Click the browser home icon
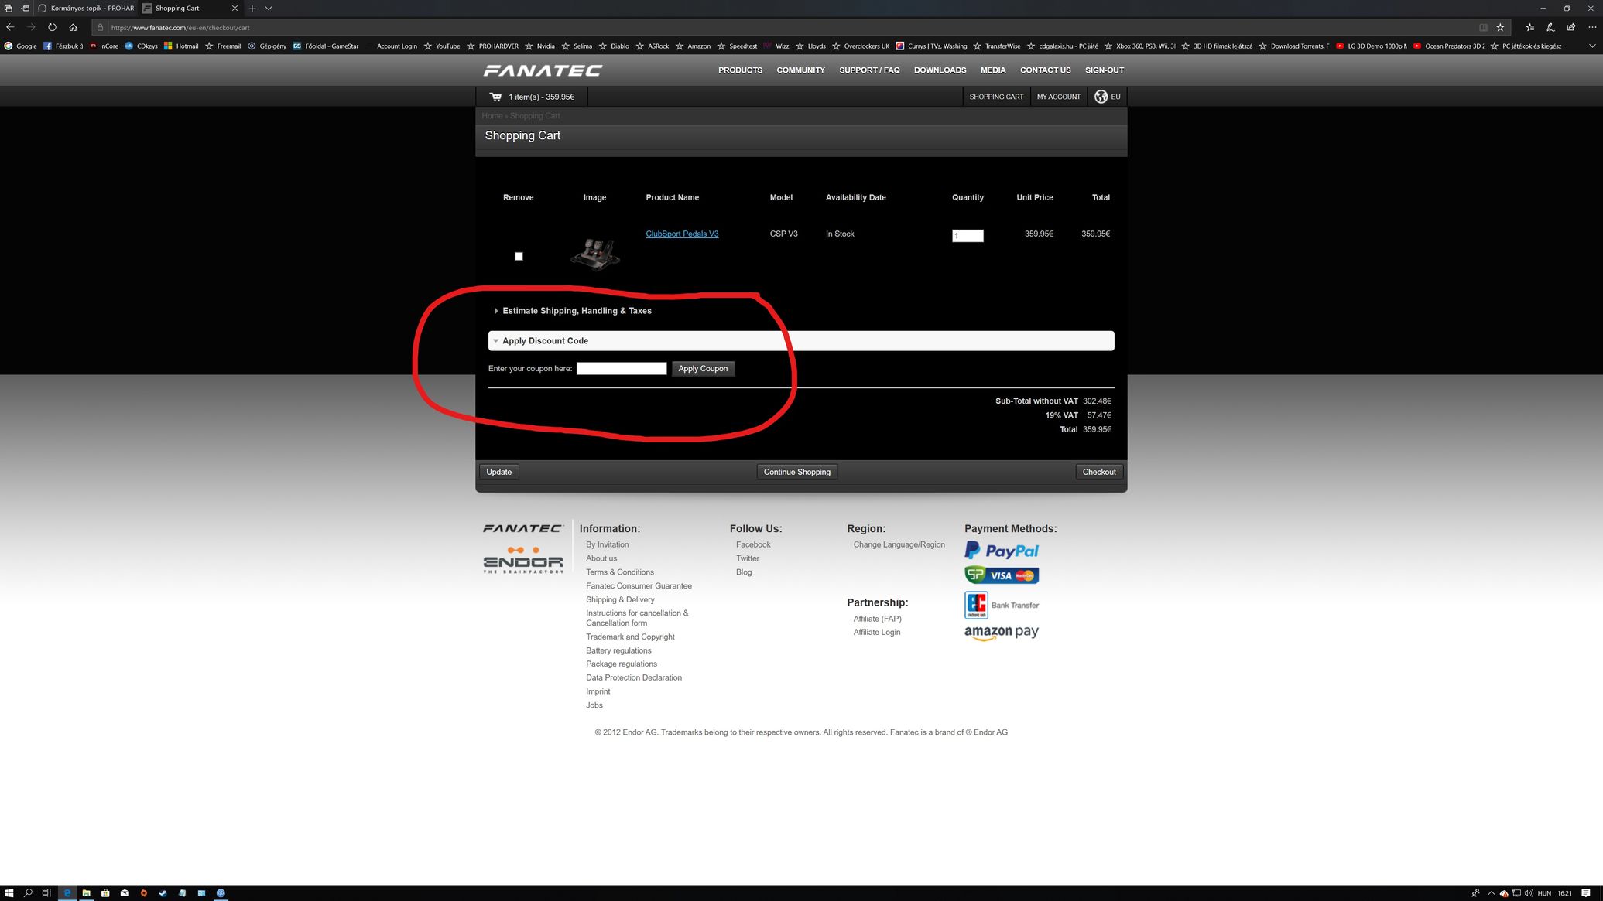This screenshot has width=1603, height=901. pyautogui.click(x=73, y=27)
